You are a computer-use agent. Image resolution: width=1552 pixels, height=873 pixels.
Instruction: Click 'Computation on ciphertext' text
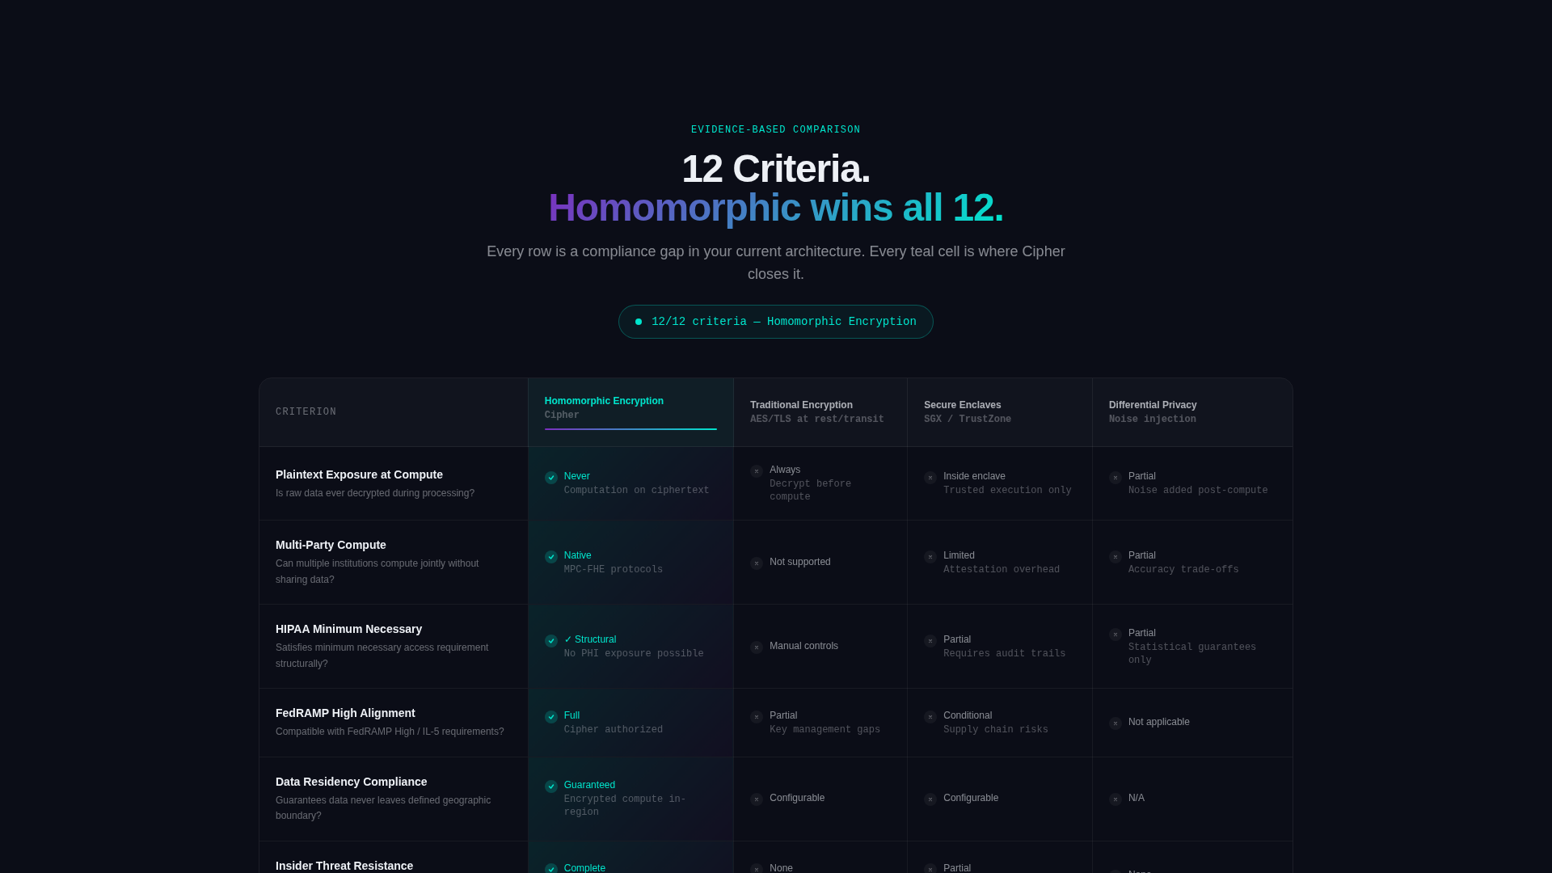coord(636,491)
